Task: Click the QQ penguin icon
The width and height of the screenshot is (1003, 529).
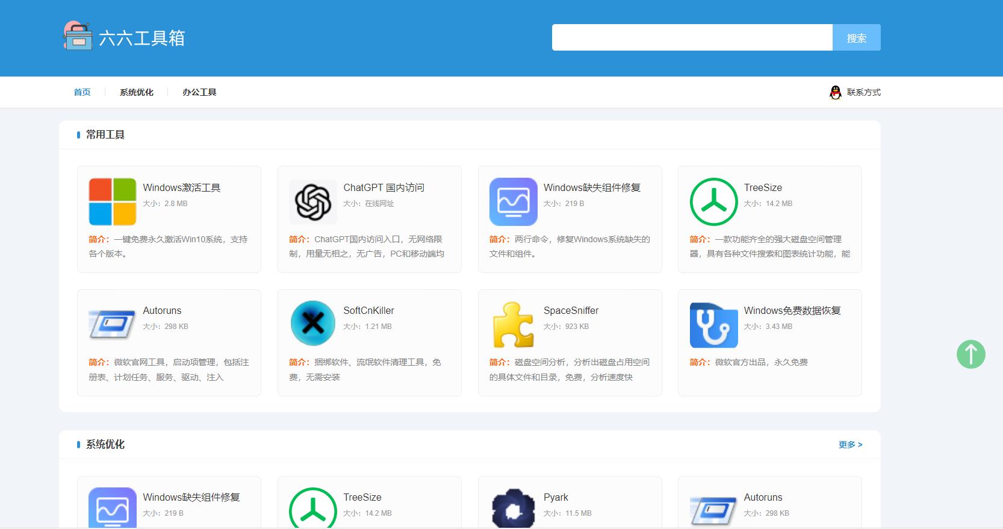Action: coord(835,92)
